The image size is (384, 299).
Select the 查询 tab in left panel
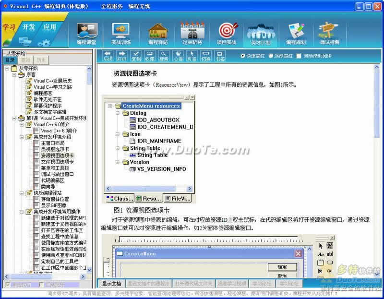26,60
